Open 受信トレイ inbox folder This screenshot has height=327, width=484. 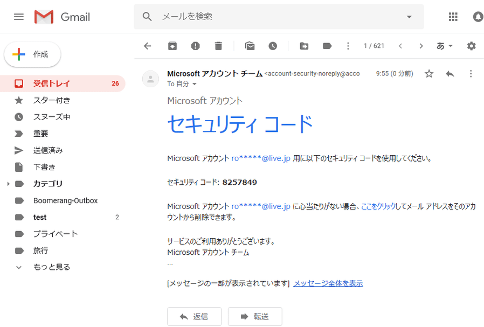click(x=63, y=84)
